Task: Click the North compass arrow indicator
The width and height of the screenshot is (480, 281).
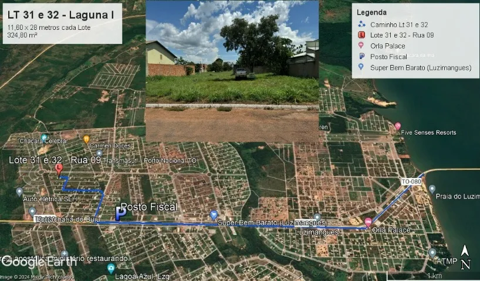Action: 465,258
